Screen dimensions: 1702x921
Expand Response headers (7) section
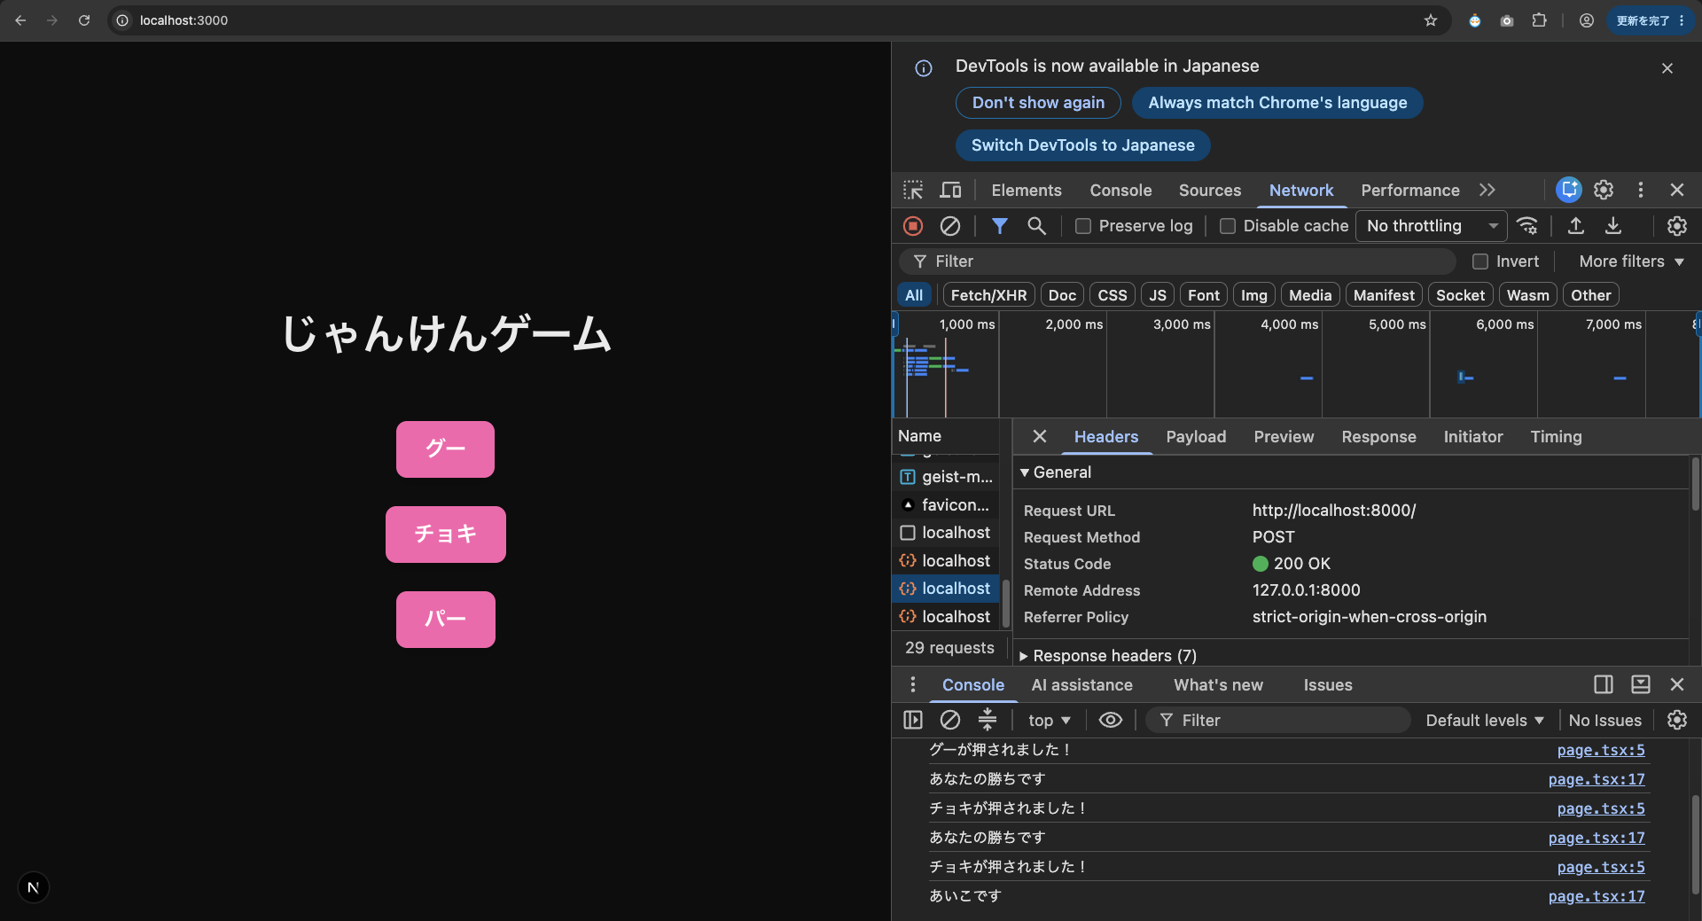click(1108, 656)
